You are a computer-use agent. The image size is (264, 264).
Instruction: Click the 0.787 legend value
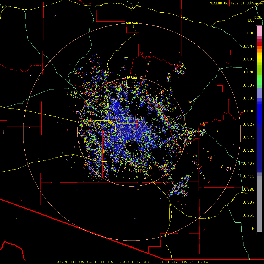tap(248, 85)
